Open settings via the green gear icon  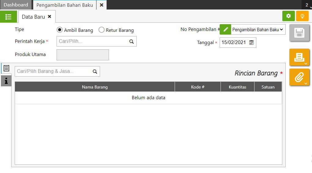pyautogui.click(x=288, y=16)
